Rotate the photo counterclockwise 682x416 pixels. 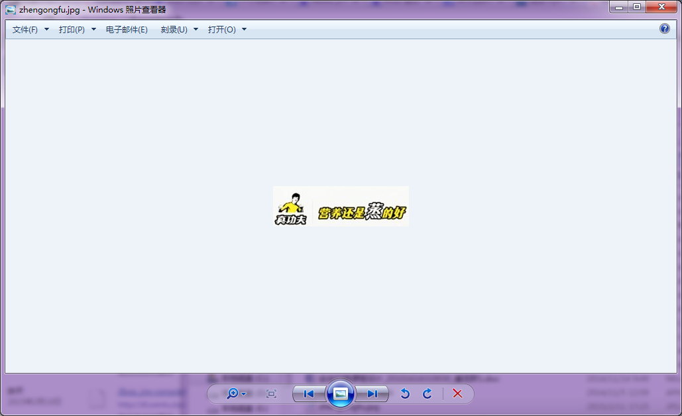(x=405, y=394)
